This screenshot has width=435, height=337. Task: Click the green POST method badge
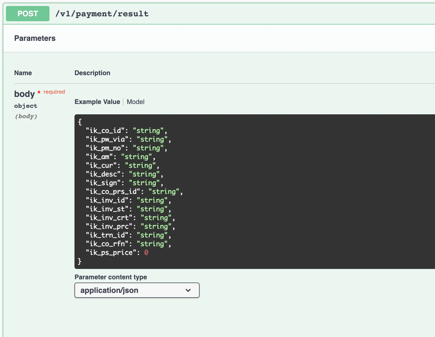[28, 14]
